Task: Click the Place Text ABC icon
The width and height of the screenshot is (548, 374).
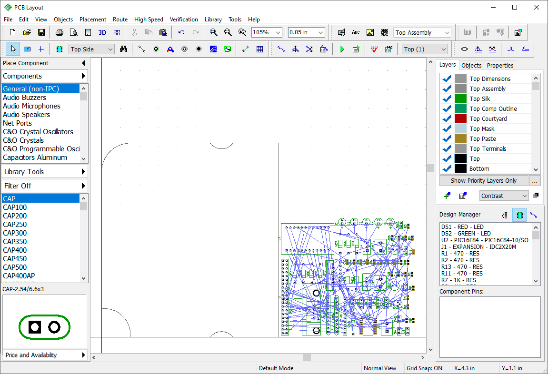Action: click(356, 32)
